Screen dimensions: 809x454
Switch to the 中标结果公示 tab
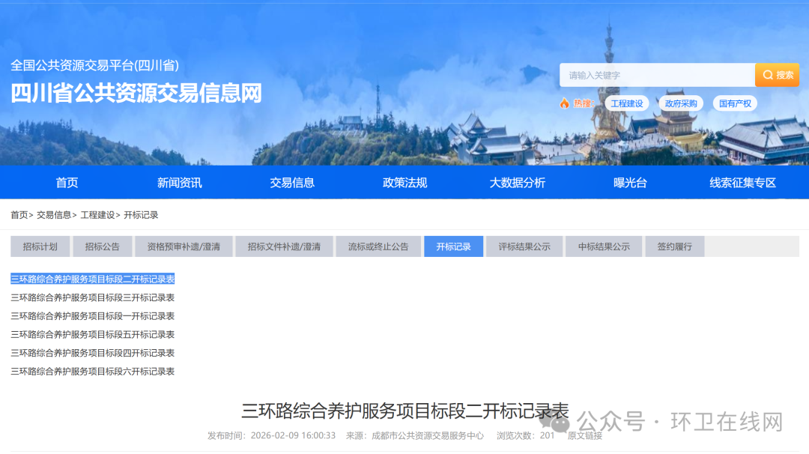[604, 246]
